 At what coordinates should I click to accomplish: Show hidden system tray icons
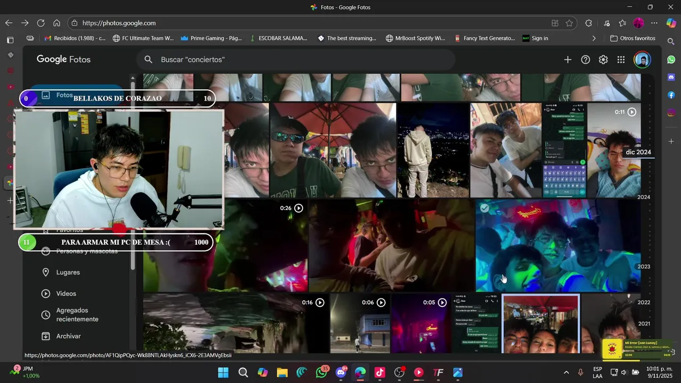coord(566,372)
